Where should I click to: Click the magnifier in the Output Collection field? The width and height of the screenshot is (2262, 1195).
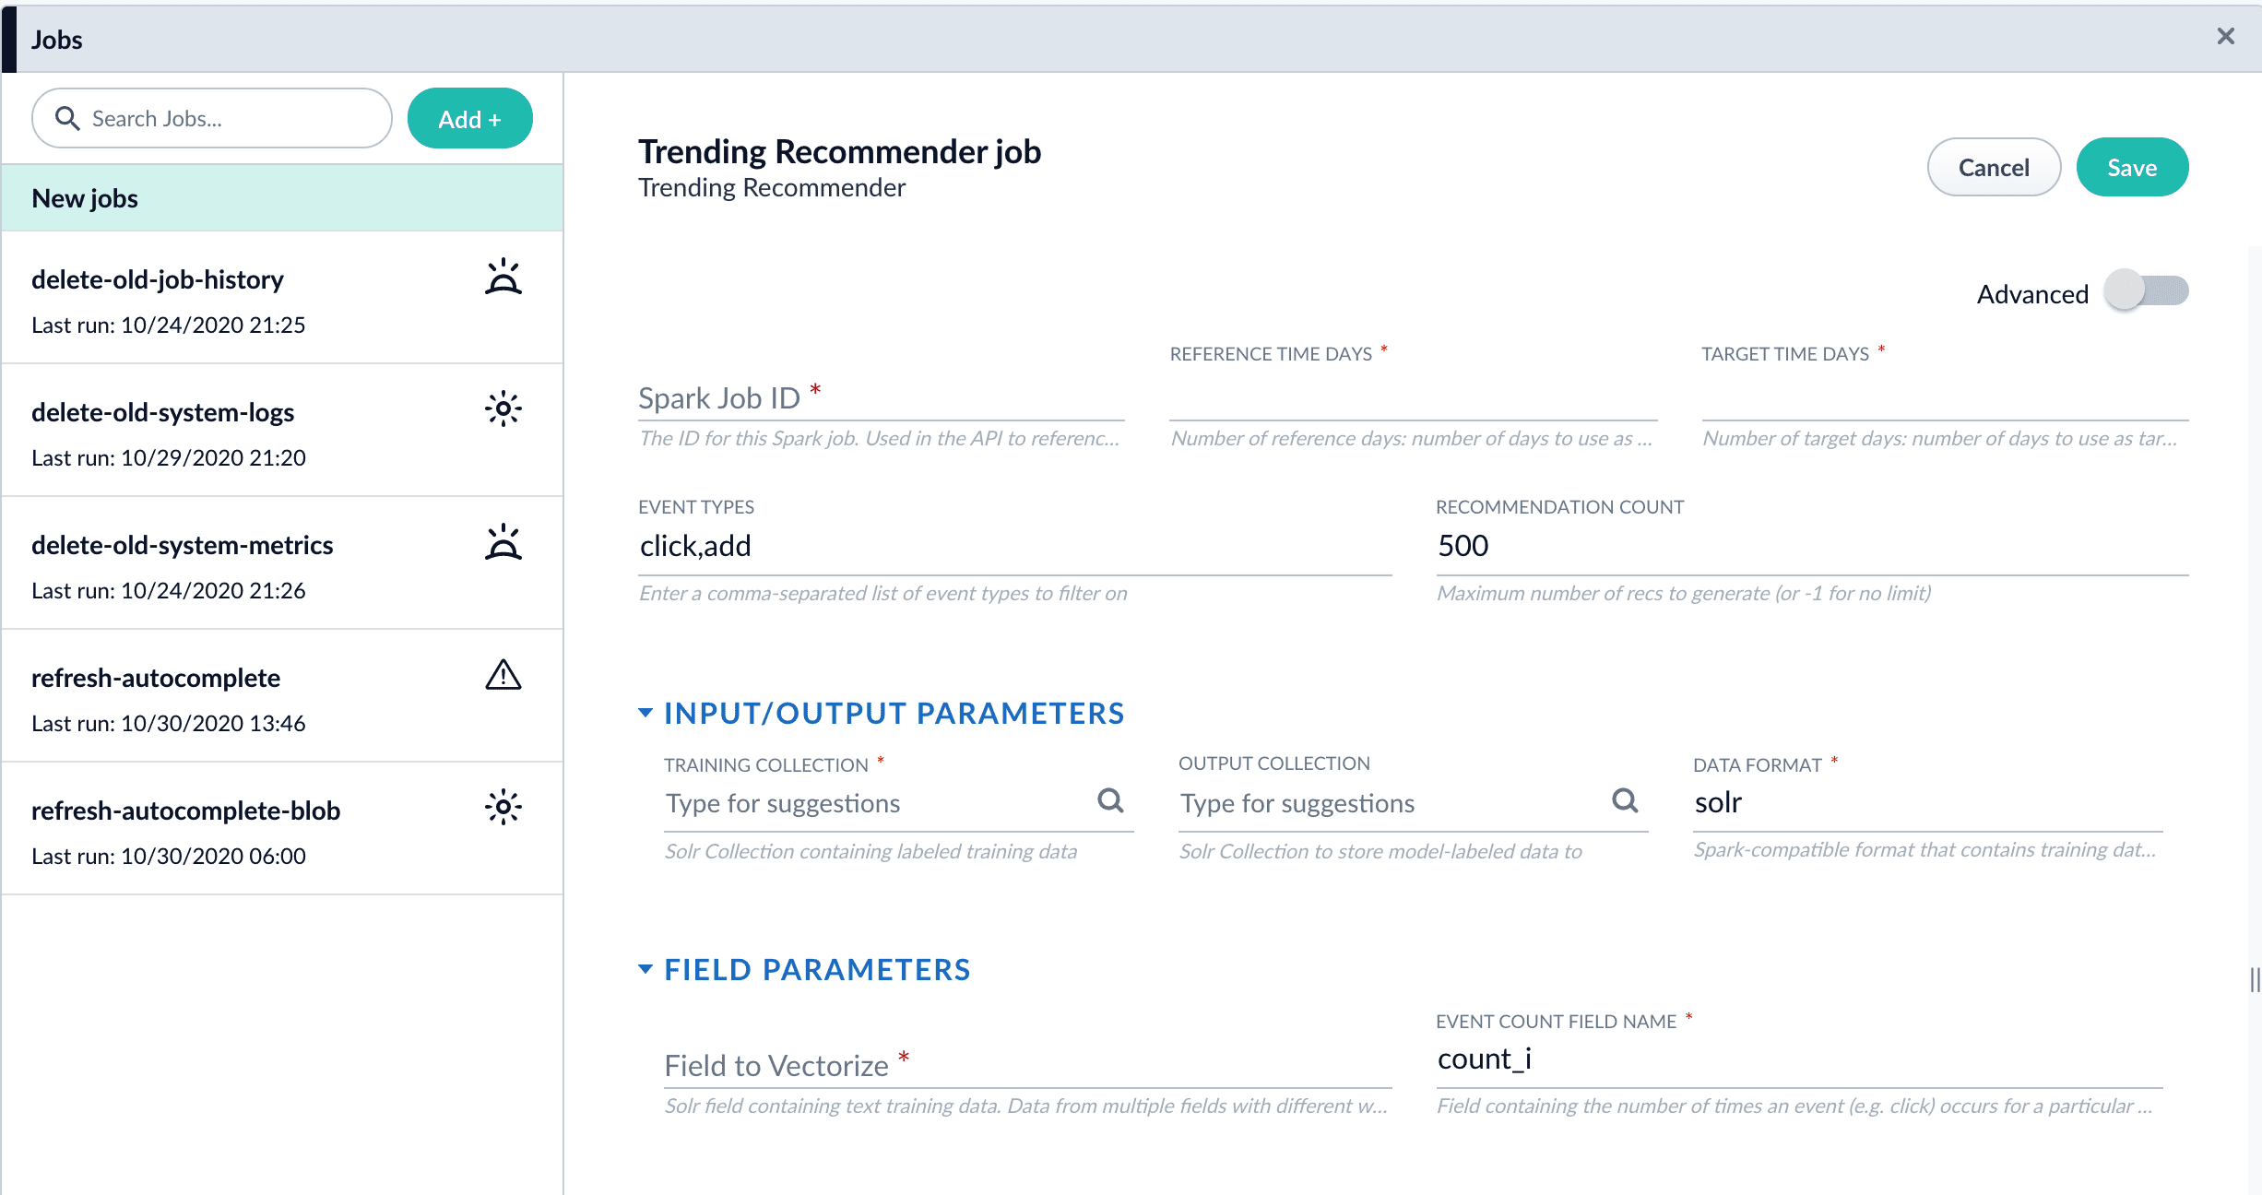point(1626,800)
